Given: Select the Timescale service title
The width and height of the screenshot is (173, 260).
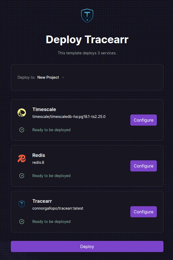Looking at the screenshot, I should (x=44, y=109).
